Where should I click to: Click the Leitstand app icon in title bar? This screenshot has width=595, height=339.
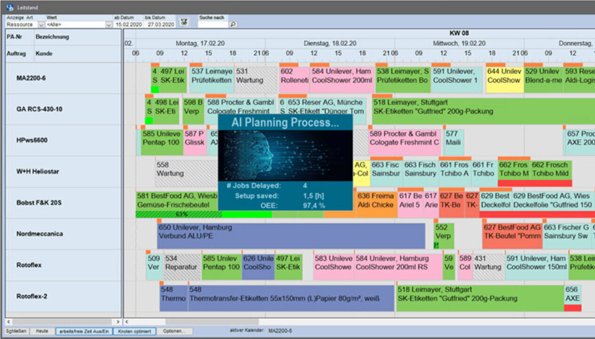coord(10,7)
